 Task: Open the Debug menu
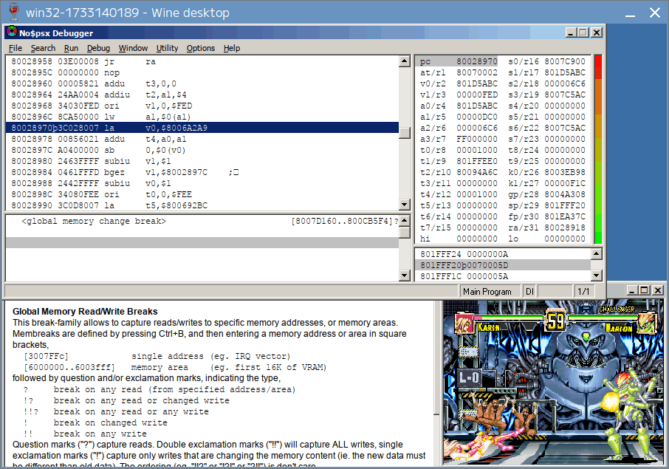[98, 48]
